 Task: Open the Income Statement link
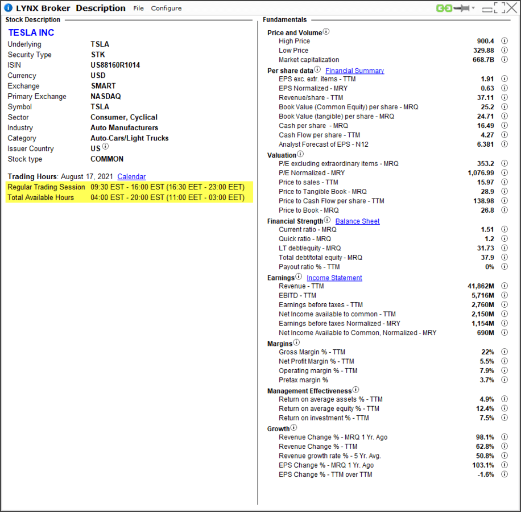tap(334, 278)
